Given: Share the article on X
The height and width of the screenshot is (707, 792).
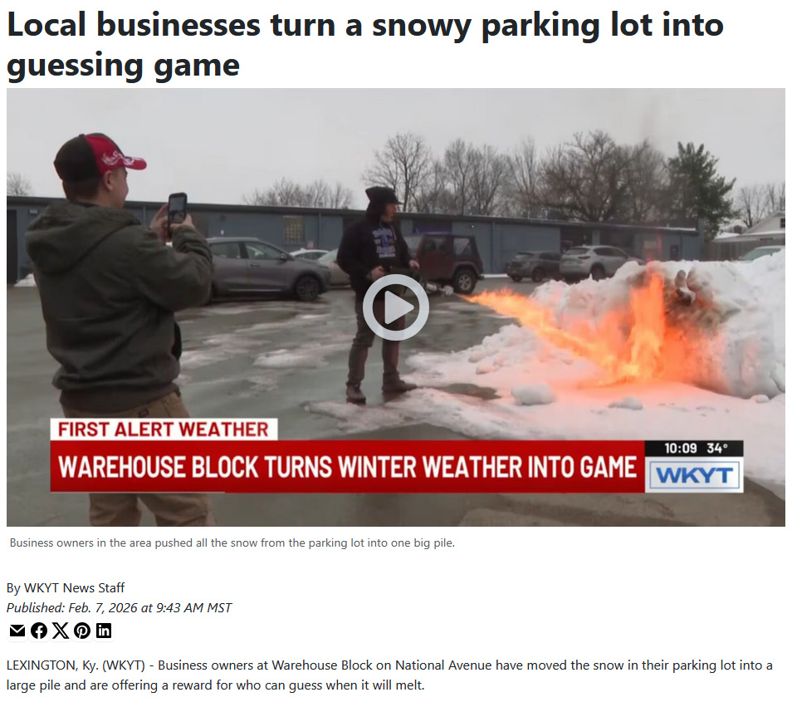Looking at the screenshot, I should click(x=61, y=631).
